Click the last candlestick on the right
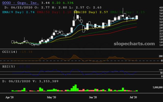The image size is (163, 102). [137, 17]
